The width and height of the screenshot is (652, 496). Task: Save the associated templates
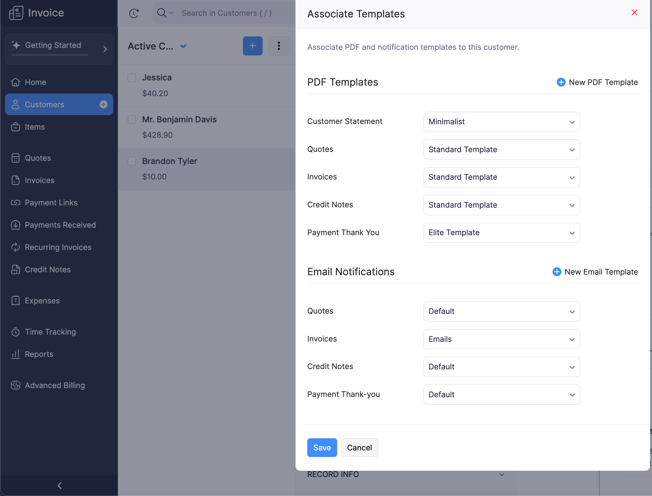(x=322, y=447)
